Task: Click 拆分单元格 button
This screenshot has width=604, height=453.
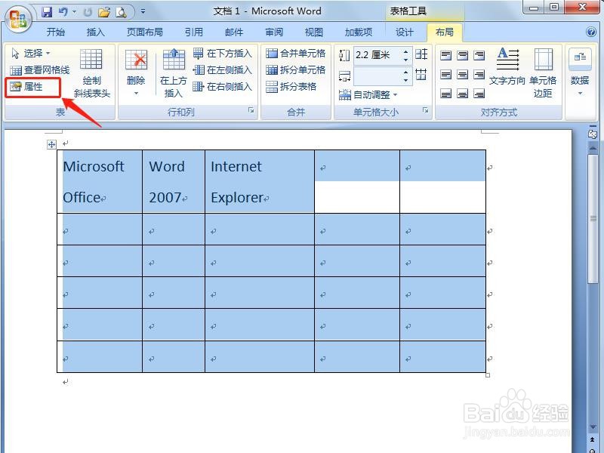Action: 295,70
